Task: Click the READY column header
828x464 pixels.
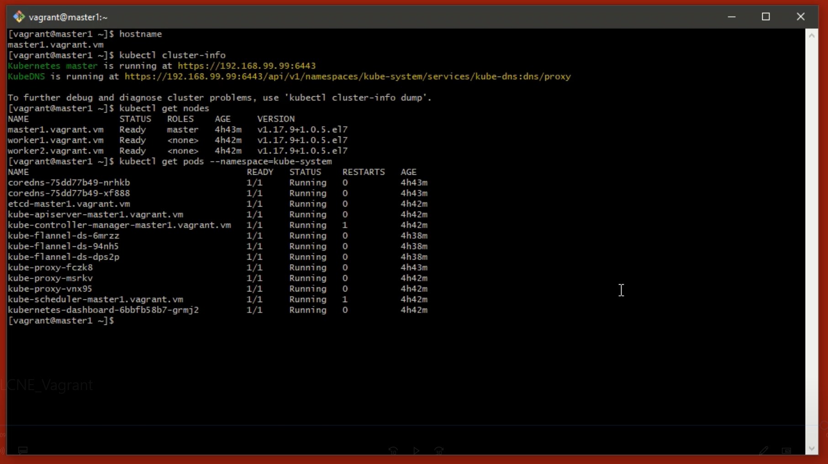Action: [x=260, y=172]
